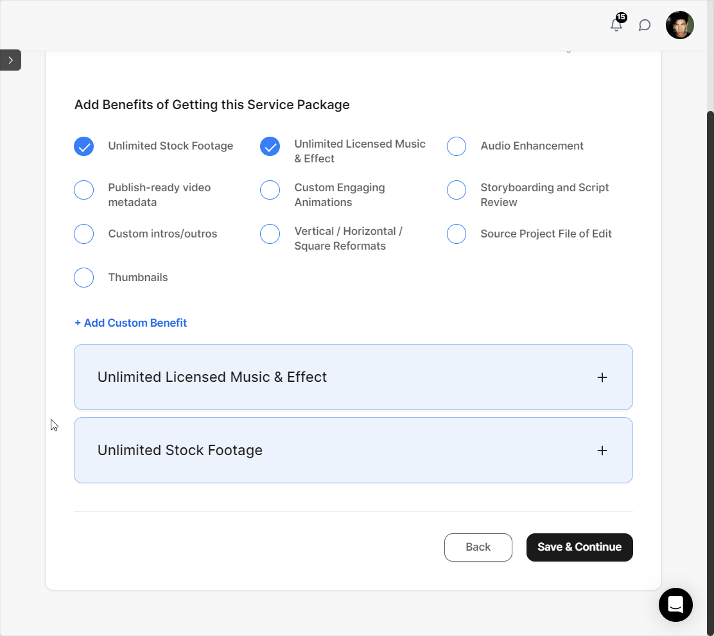The width and height of the screenshot is (714, 636).
Task: Uncheck Unlimited Stock Footage benefit
Action: point(83,146)
